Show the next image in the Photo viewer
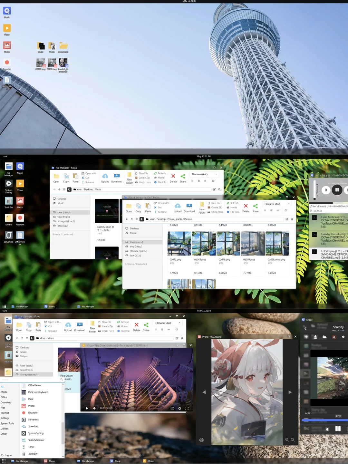 (290, 392)
